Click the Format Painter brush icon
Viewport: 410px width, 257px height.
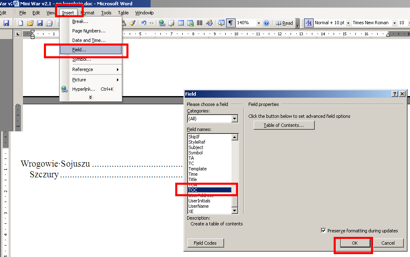coord(132,23)
